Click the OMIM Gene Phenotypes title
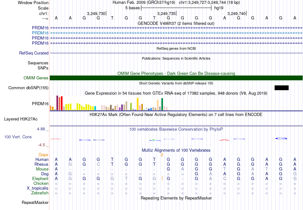The height and width of the screenshot is (210, 303). pos(176,73)
